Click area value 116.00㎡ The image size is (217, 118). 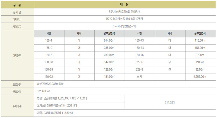[x=200, y=40]
